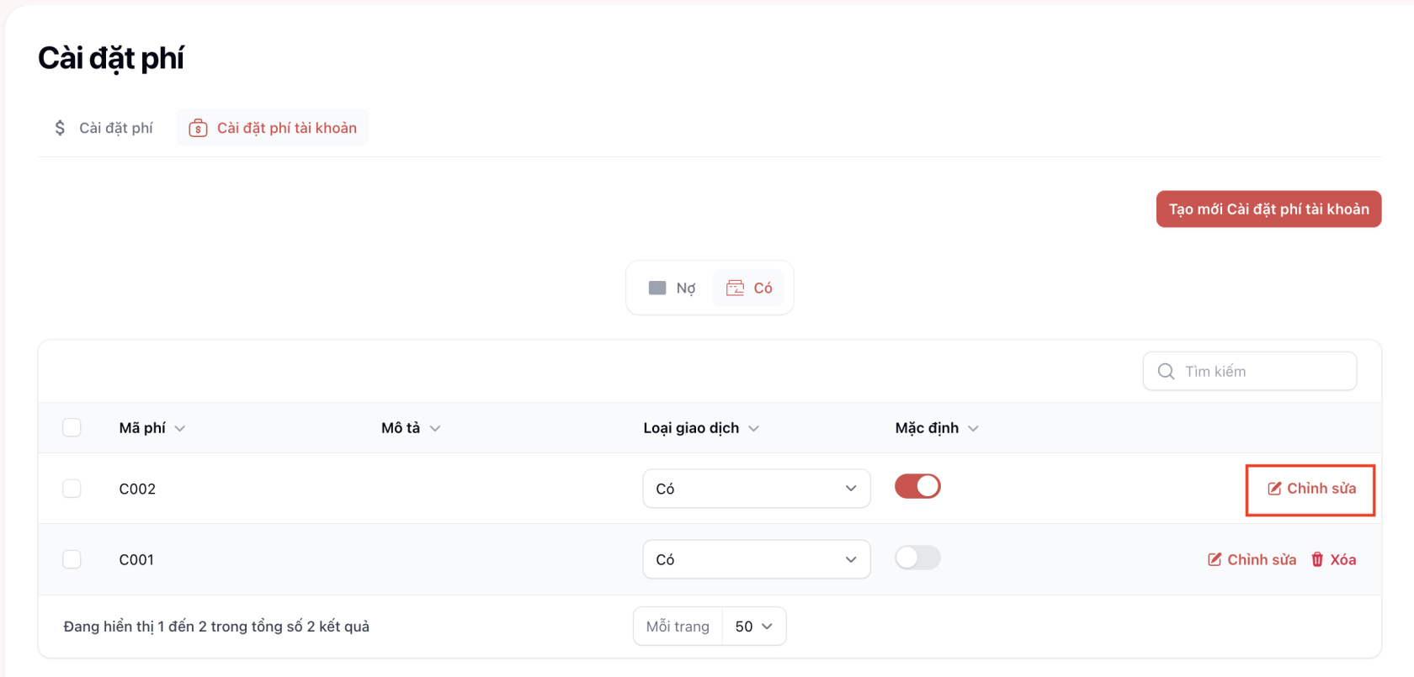Click the Có credit icon in the switcher

(735, 288)
